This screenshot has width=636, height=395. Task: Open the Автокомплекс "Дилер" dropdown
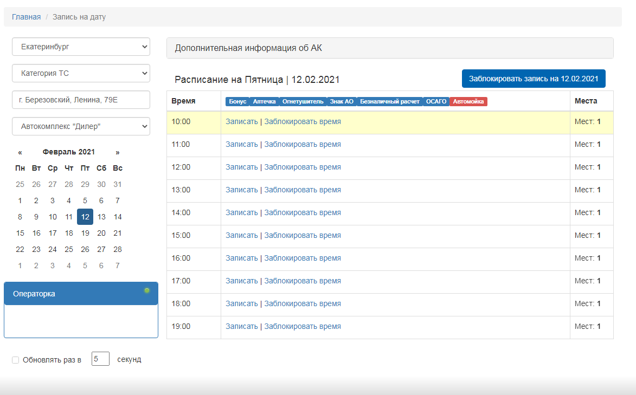81,126
